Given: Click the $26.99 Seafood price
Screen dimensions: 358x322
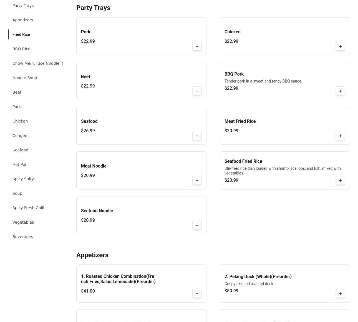Looking at the screenshot, I should 88,131.
